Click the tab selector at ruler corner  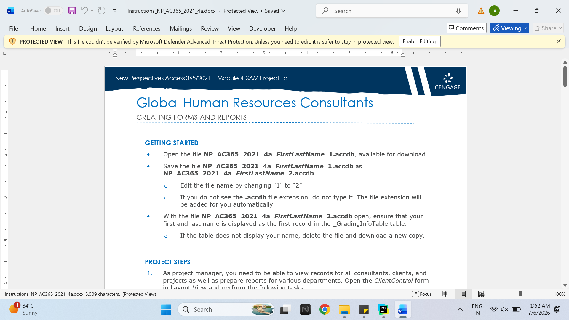pyautogui.click(x=4, y=53)
